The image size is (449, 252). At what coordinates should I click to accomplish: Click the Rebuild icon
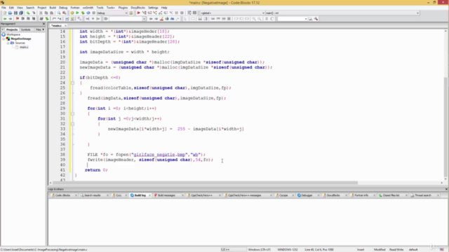click(x=88, y=13)
